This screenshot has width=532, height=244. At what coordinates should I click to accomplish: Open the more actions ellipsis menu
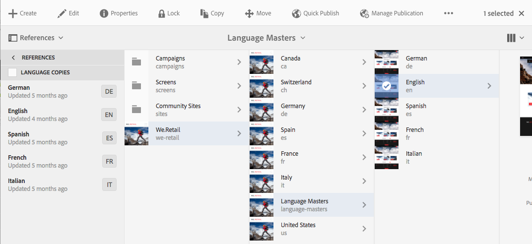point(449,13)
